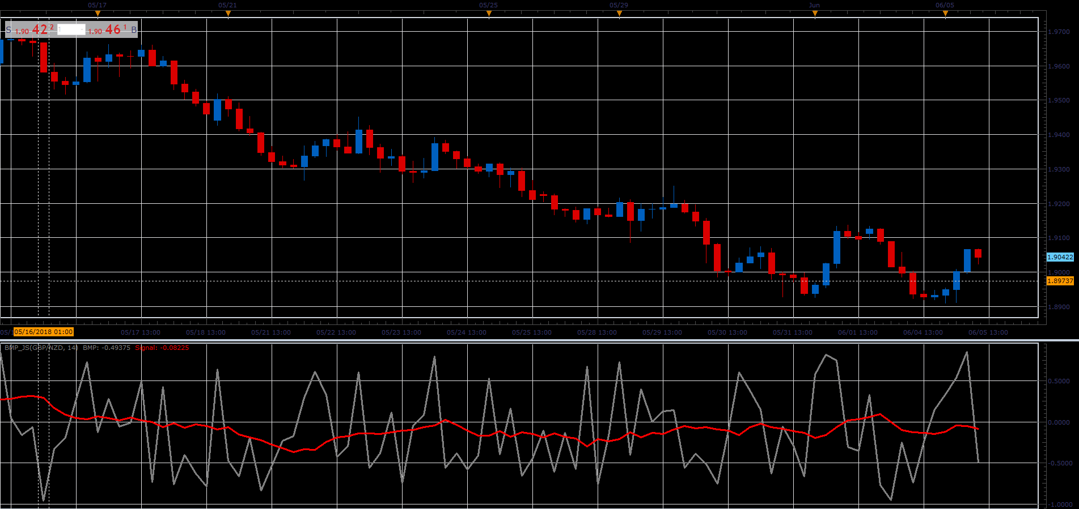The height and width of the screenshot is (509, 1079).
Task: Click the current price label 1.90422
Action: click(x=1060, y=257)
